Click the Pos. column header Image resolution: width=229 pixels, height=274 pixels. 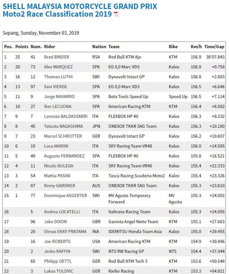tap(8, 47)
